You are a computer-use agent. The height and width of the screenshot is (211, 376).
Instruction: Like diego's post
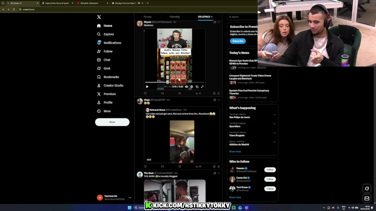(x=179, y=166)
